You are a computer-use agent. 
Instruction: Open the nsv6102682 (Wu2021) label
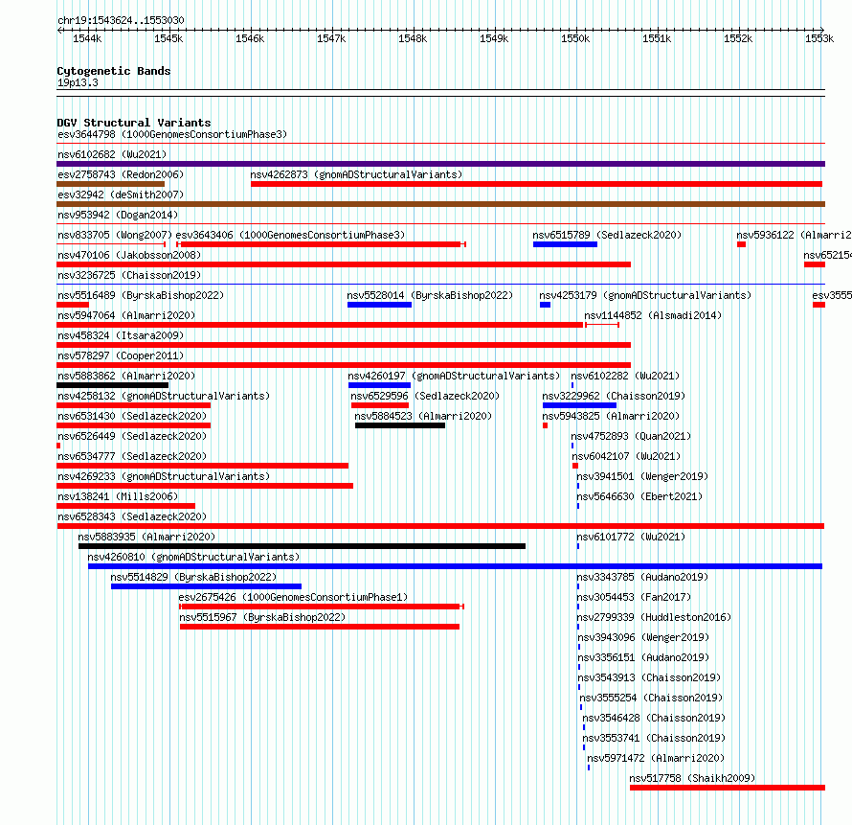pyautogui.click(x=112, y=154)
